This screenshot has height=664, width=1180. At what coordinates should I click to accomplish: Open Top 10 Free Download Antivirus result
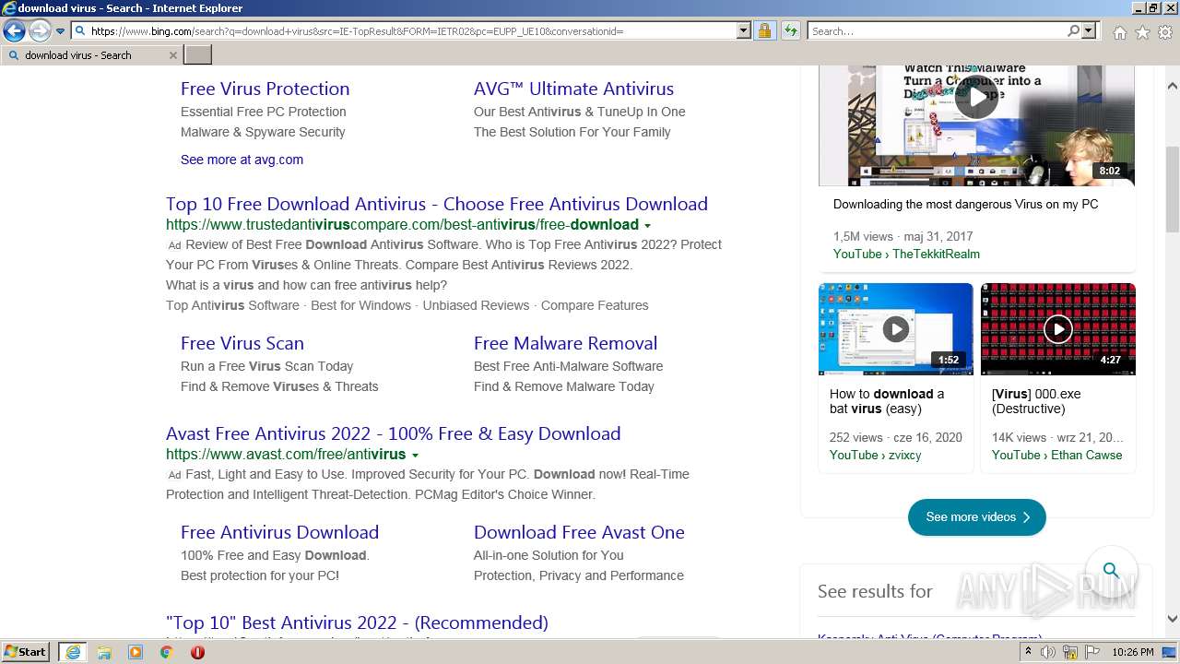(437, 204)
